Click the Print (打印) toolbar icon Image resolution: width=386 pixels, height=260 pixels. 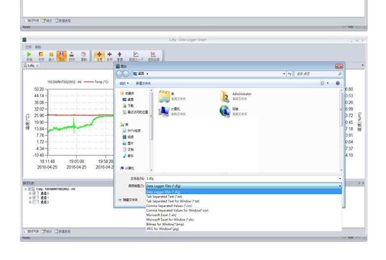pyautogui.click(x=72, y=55)
